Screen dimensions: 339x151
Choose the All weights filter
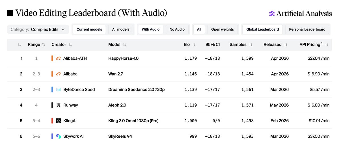click(199, 29)
